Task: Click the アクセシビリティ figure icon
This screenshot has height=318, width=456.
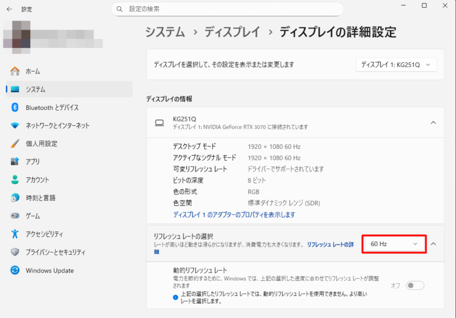Action: [x=15, y=234]
